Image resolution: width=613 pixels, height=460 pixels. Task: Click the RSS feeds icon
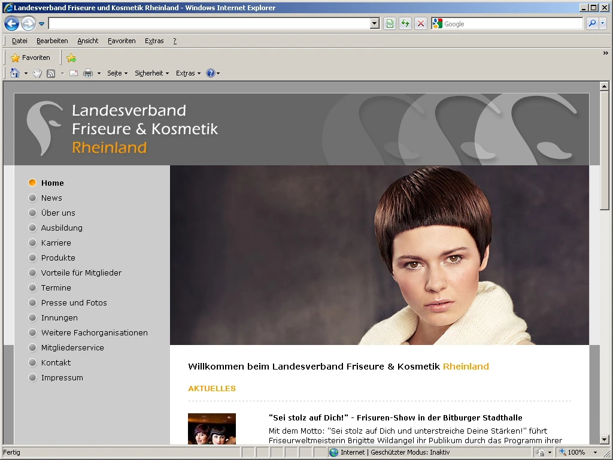coord(51,73)
